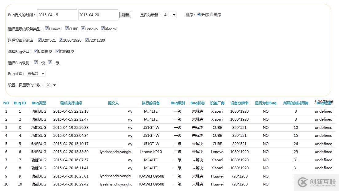
Task: Disable the 功能BUG type filter
Action: [36, 51]
